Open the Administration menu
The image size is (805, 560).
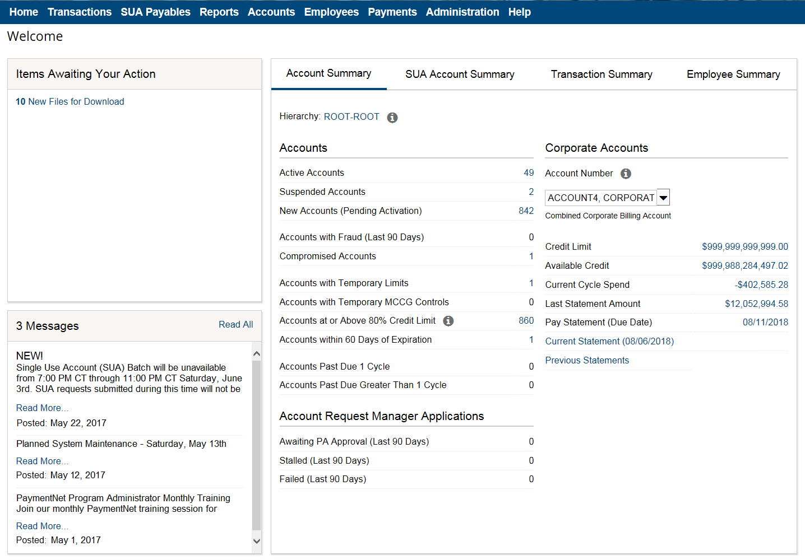tap(462, 12)
